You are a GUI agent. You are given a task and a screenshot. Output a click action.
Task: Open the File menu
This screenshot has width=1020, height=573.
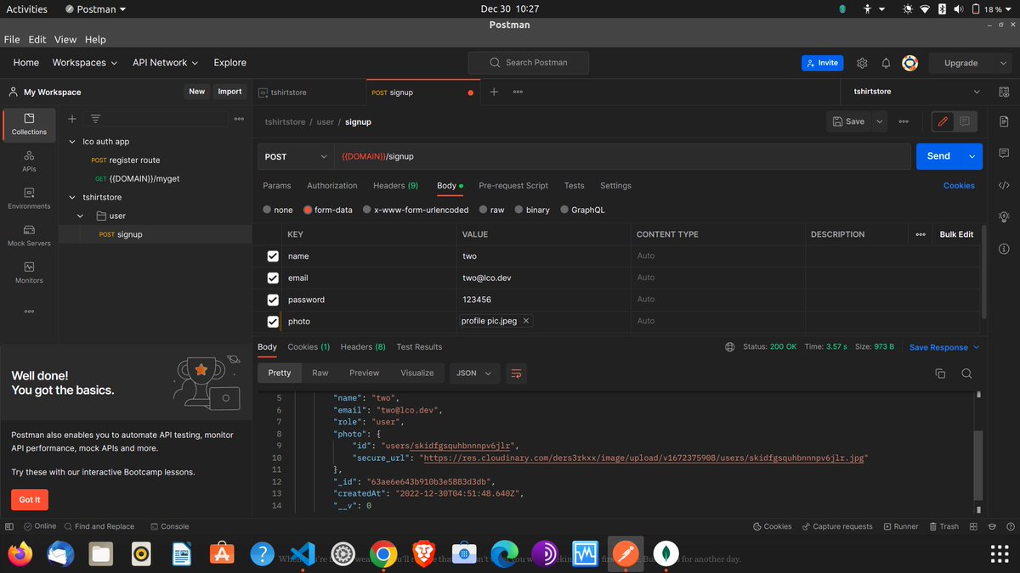12,39
